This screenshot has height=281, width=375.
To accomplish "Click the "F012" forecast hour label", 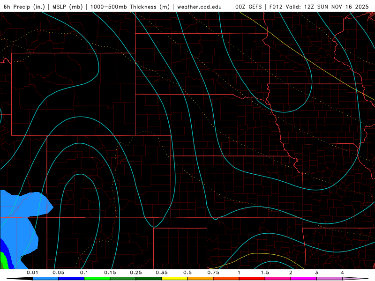I will tap(276, 7).
